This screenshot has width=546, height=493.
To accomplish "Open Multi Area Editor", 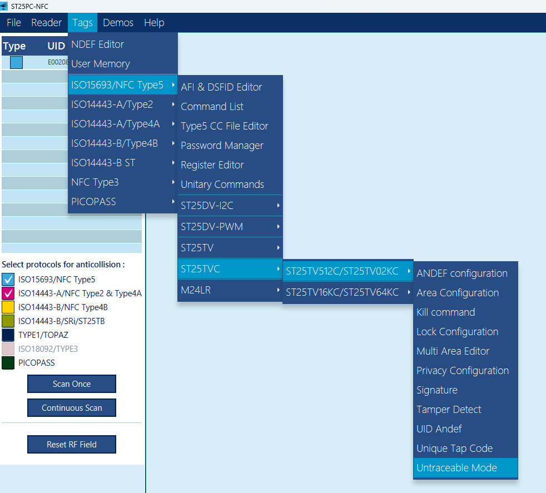I will pos(465,351).
